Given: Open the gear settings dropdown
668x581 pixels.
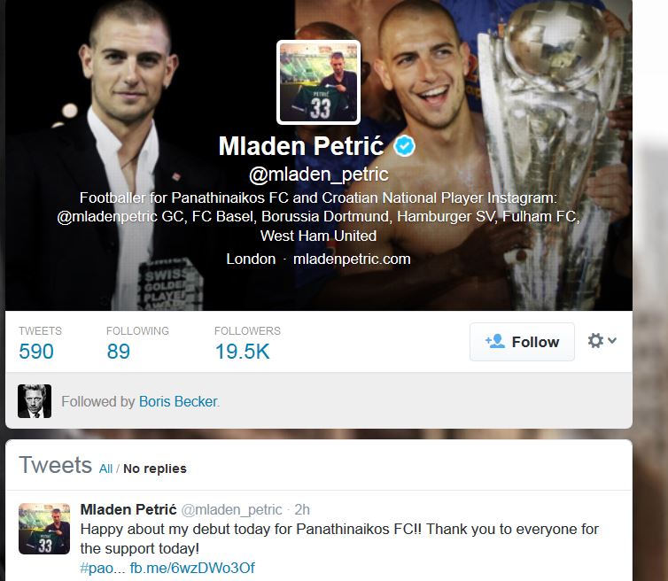Looking at the screenshot, I should pos(602,341).
